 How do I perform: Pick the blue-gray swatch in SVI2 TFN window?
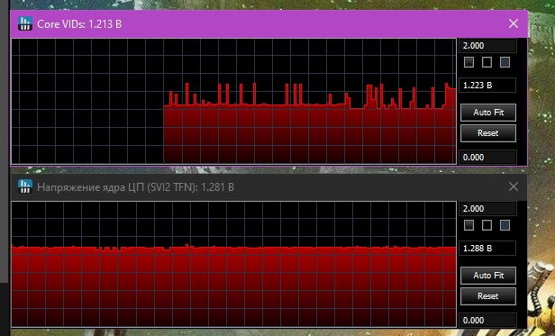point(505,225)
